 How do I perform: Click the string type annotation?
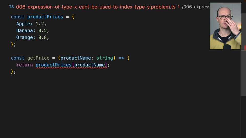click(x=105, y=58)
